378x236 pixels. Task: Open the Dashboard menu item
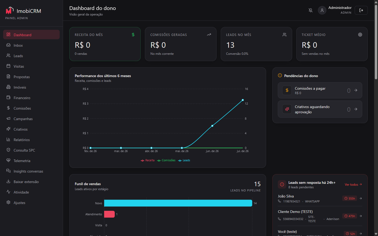[x=31, y=35]
